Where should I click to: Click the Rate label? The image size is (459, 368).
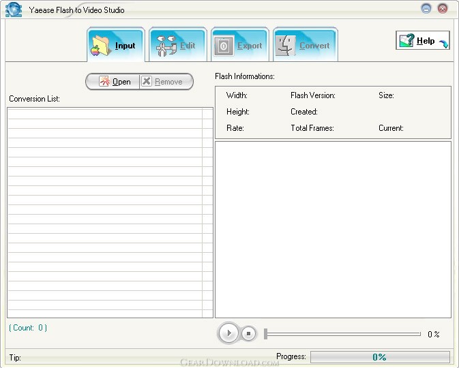(x=235, y=128)
